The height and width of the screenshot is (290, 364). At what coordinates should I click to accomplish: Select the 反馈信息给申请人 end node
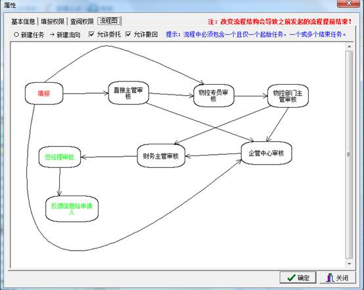(72, 209)
